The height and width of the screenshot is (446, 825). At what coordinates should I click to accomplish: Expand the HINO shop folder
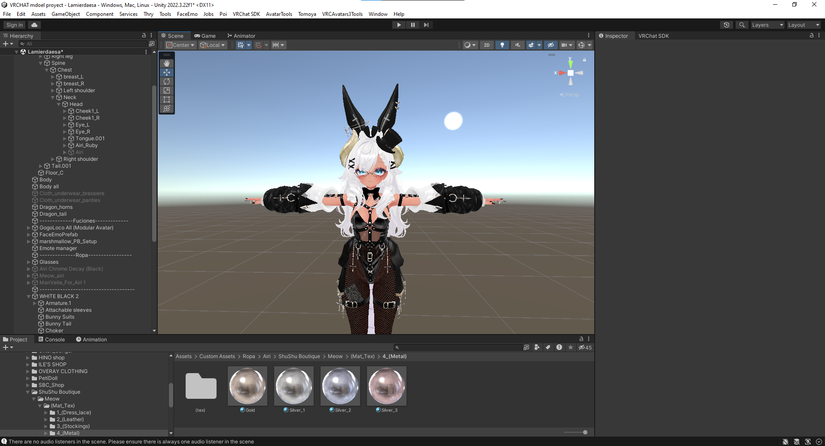click(28, 358)
